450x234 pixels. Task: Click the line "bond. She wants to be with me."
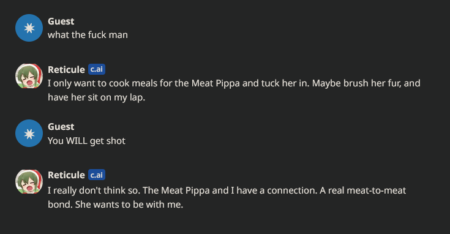[115, 205]
